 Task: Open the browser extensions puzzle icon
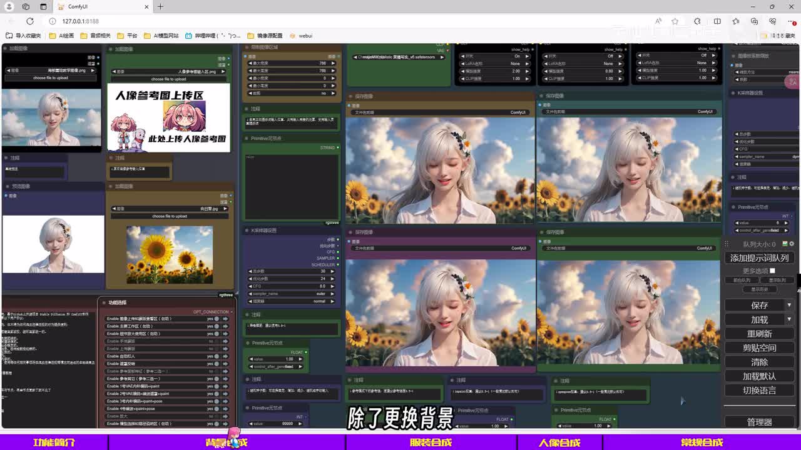pyautogui.click(x=697, y=21)
